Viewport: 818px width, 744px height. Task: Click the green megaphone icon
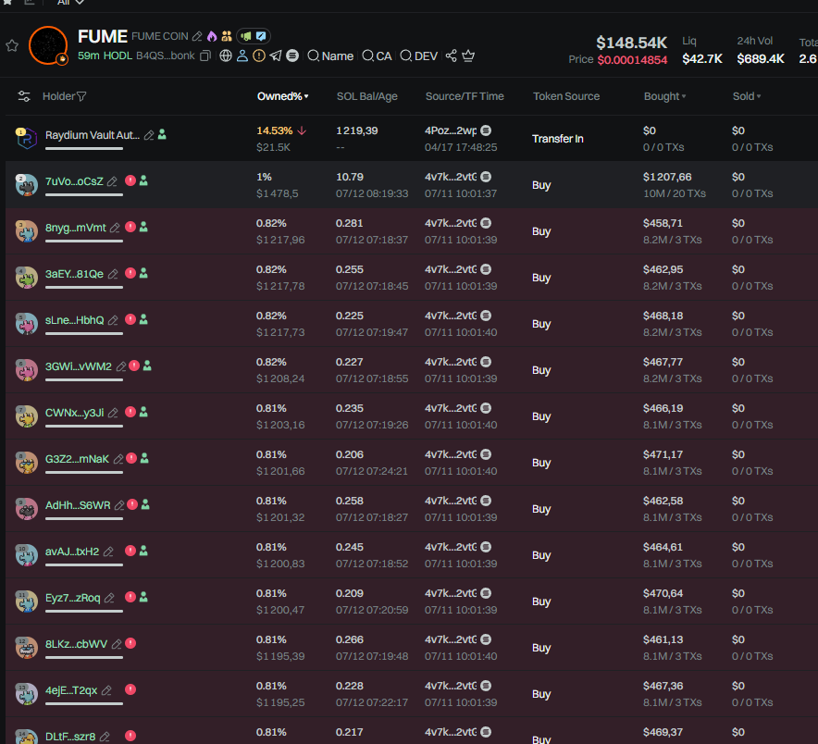click(x=246, y=36)
